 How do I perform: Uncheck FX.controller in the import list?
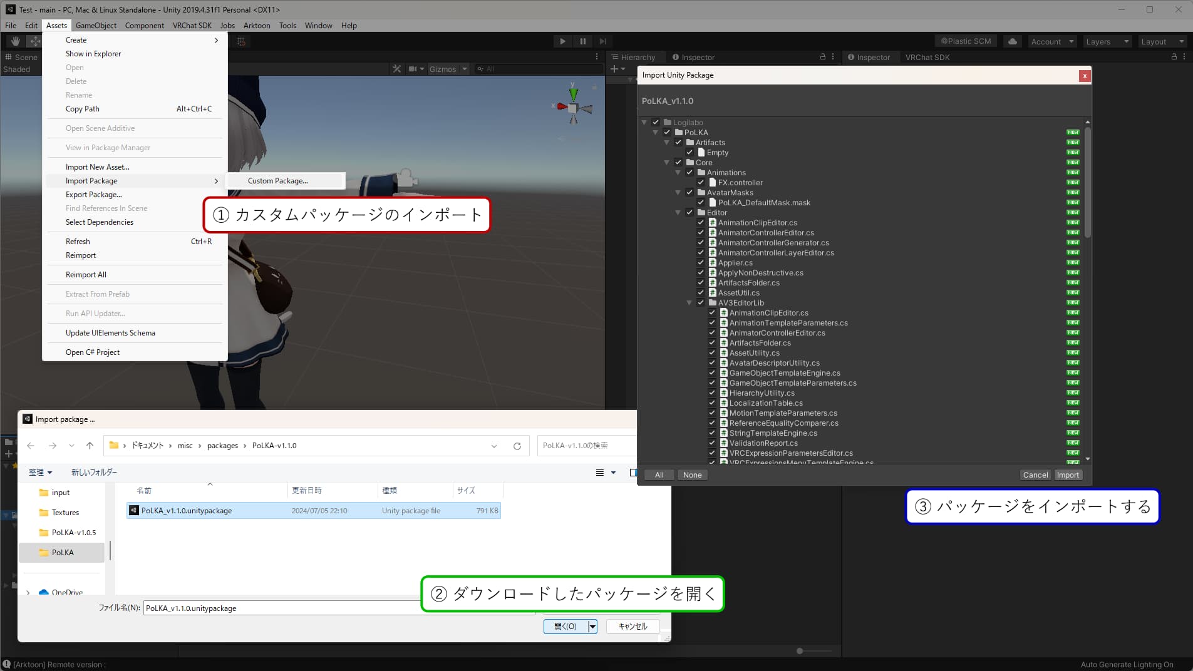(x=701, y=182)
